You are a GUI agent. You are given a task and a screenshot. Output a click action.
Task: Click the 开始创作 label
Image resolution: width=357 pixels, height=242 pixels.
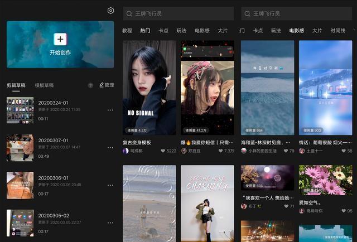[60, 53]
